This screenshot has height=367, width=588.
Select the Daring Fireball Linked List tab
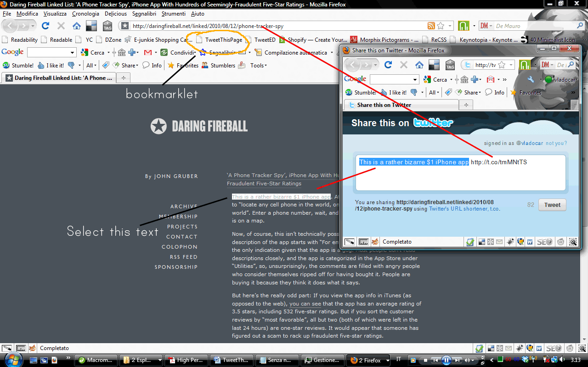pyautogui.click(x=58, y=78)
